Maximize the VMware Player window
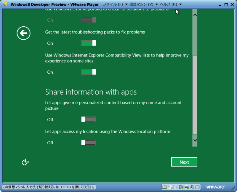This screenshot has width=237, height=192. tap(226, 4)
